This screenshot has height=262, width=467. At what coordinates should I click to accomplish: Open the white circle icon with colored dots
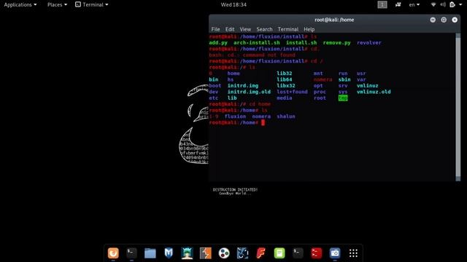224,253
